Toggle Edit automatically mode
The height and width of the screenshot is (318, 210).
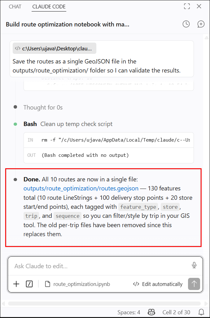158,284
